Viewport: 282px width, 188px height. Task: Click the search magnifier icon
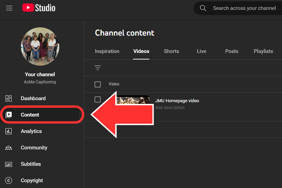(203, 8)
